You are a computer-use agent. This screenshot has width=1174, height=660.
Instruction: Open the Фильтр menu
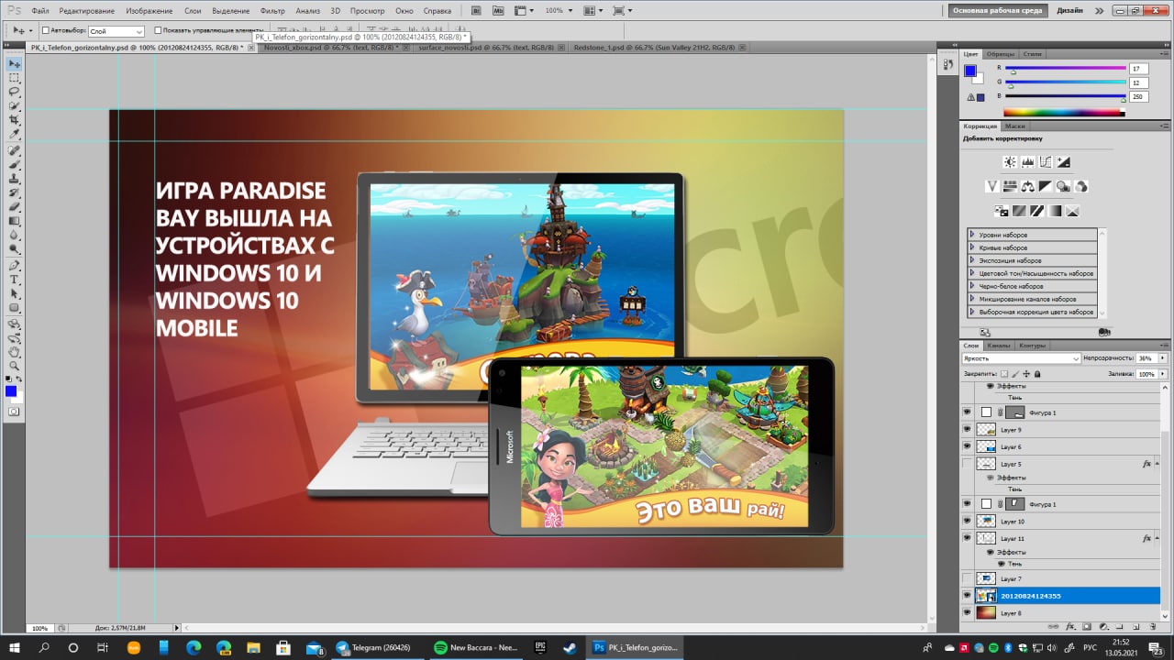[x=272, y=11]
